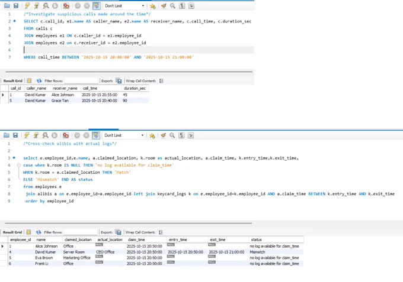Viewport: 403px width, 282px height.
Task: Focus Filter Rows field above calls results
Action: (x=81, y=81)
